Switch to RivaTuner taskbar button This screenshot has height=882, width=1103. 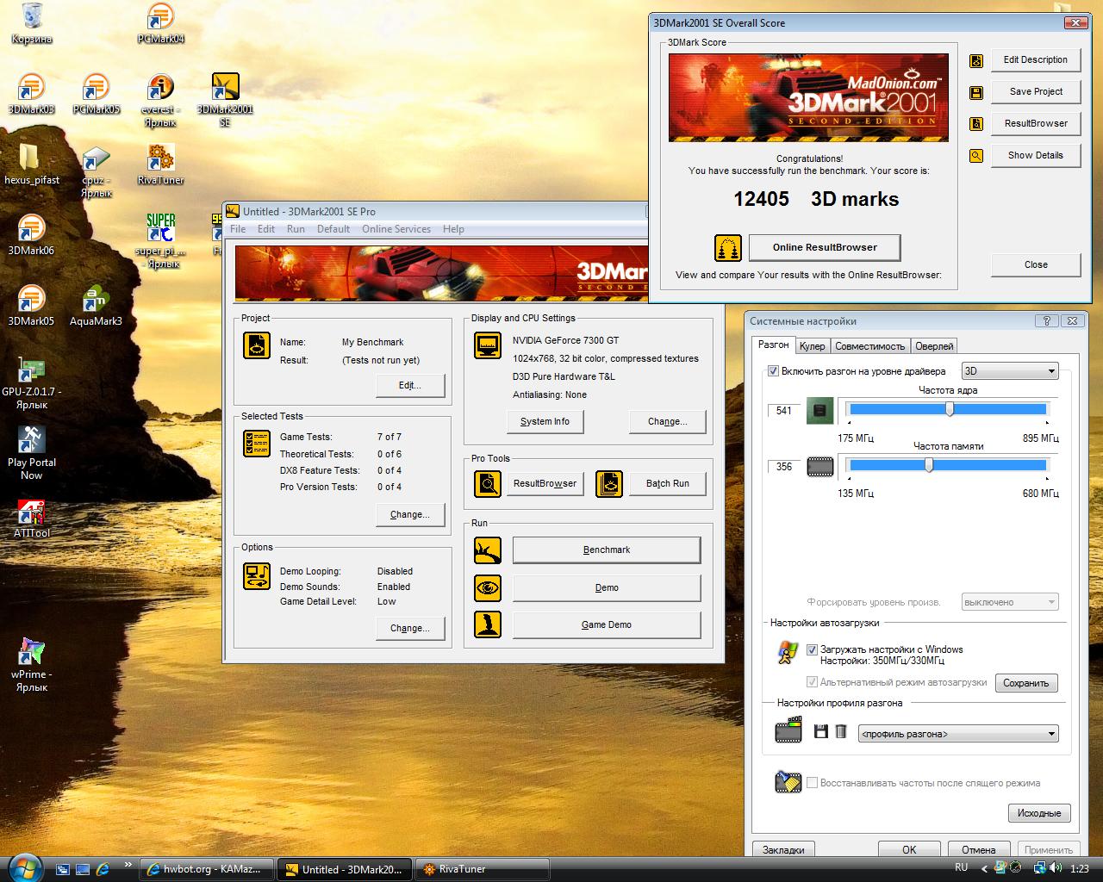click(x=483, y=869)
